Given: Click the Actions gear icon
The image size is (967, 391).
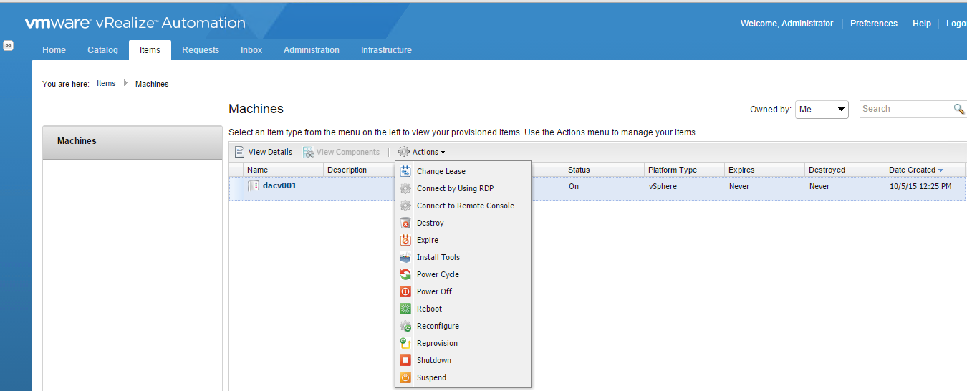Looking at the screenshot, I should pyautogui.click(x=404, y=152).
